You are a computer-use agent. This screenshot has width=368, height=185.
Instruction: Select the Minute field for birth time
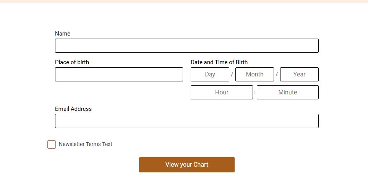tap(287, 92)
